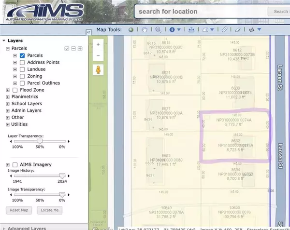
Task: Zoom in with the plus button
Action: pos(99,44)
